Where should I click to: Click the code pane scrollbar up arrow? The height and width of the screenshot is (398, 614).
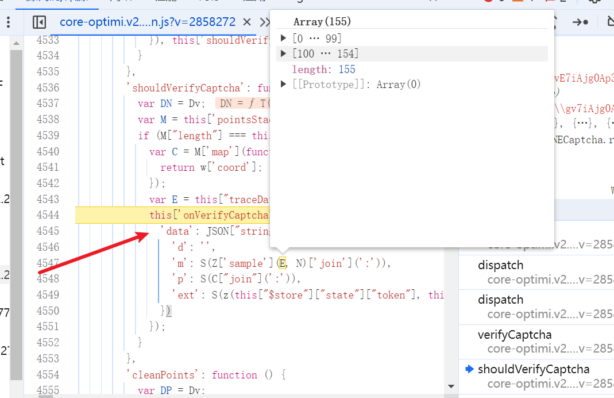coord(16,43)
